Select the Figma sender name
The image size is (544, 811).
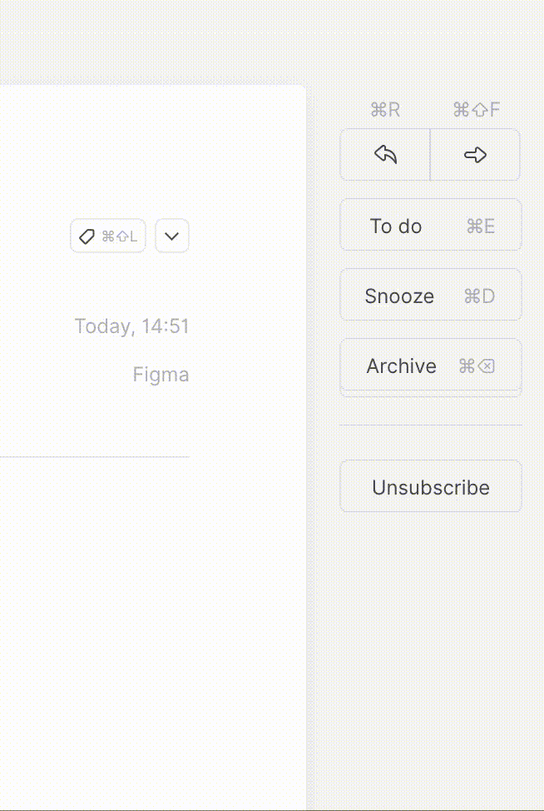(x=161, y=374)
